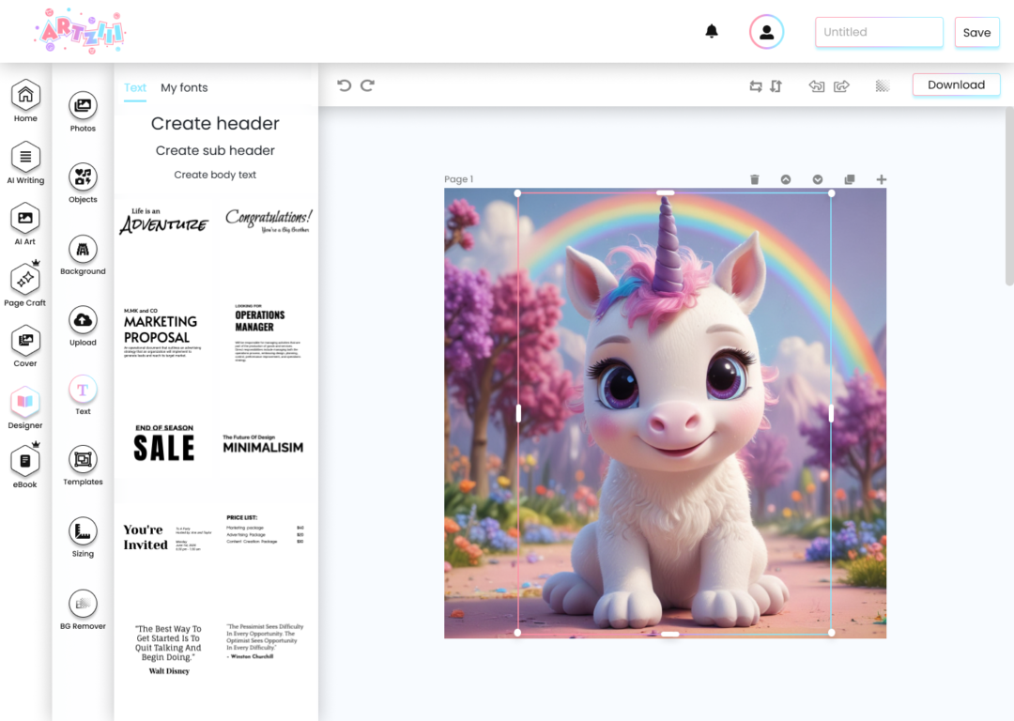Open the Templates panel
Image resolution: width=1014 pixels, height=721 pixels.
tap(83, 466)
